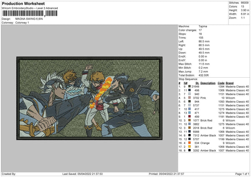Select thread code 1068 in row 17
251x177 pixels.
coord(221,147)
